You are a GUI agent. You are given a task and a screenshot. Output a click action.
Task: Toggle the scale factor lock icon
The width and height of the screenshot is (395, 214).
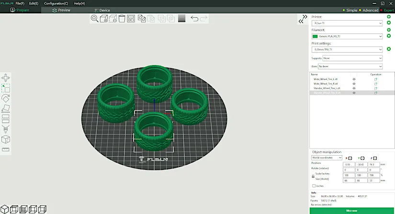tap(313, 176)
